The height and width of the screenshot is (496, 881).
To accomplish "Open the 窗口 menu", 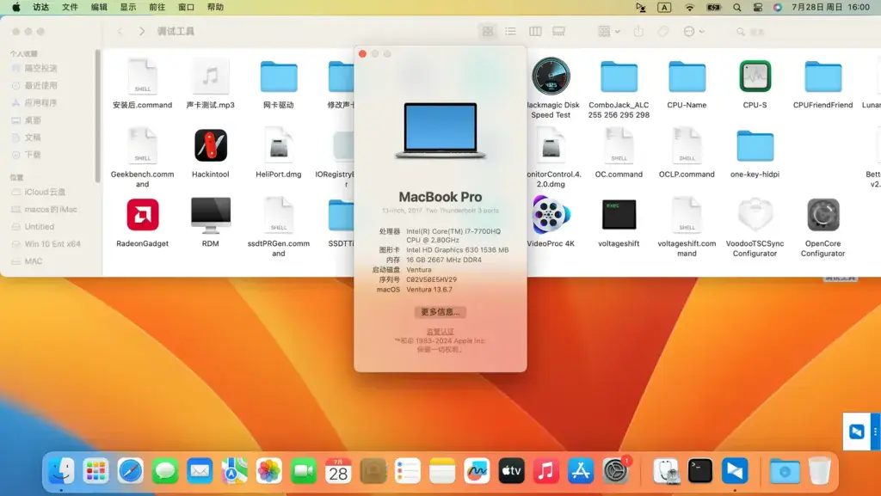I will (x=186, y=7).
